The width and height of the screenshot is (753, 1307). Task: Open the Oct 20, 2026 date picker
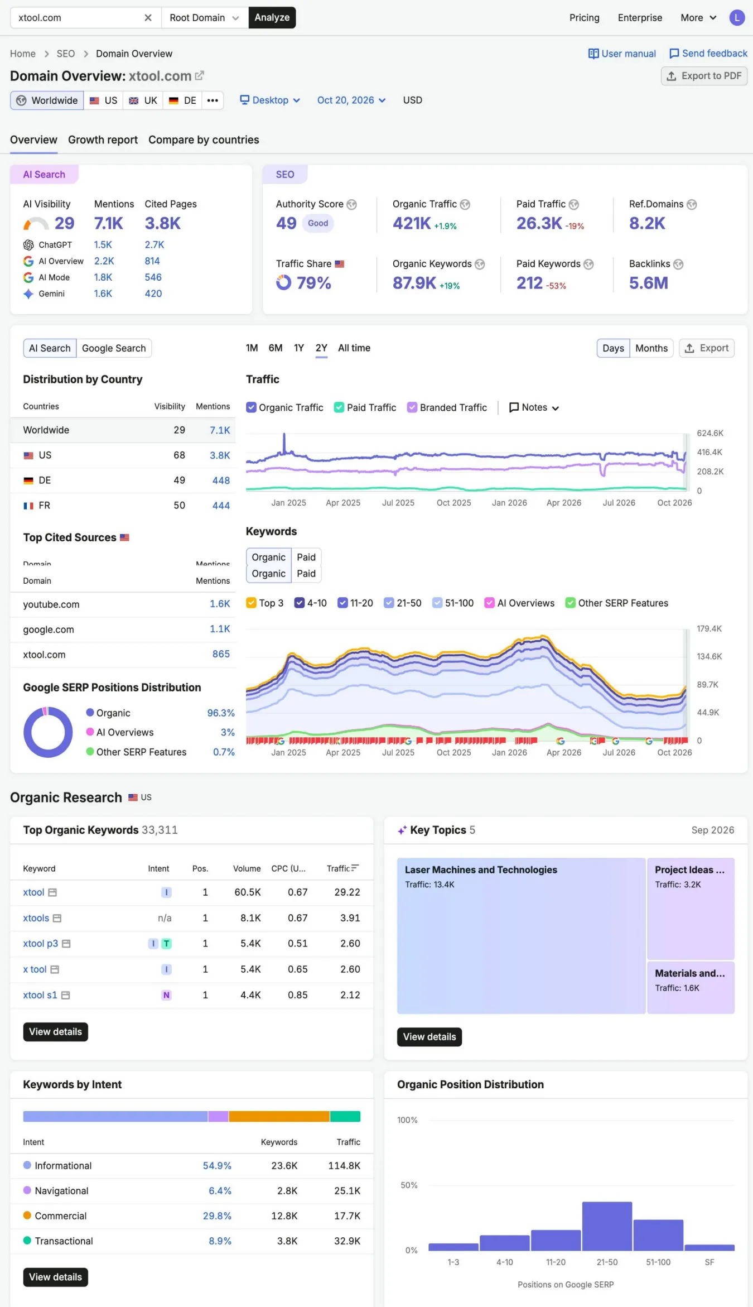pyautogui.click(x=351, y=100)
